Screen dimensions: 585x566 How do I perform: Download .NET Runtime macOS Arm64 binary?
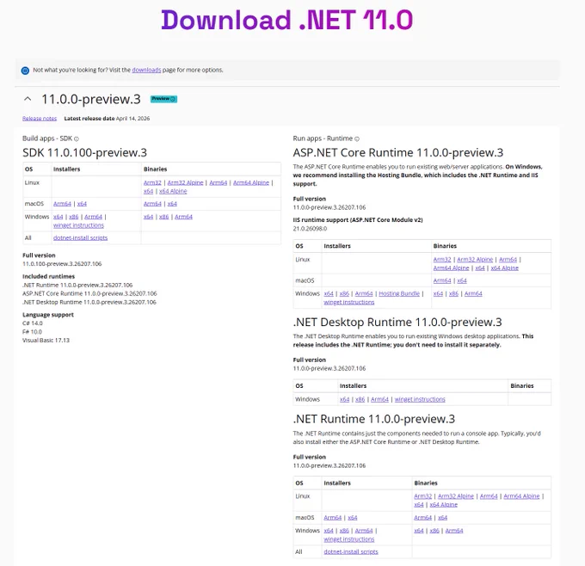(x=423, y=518)
